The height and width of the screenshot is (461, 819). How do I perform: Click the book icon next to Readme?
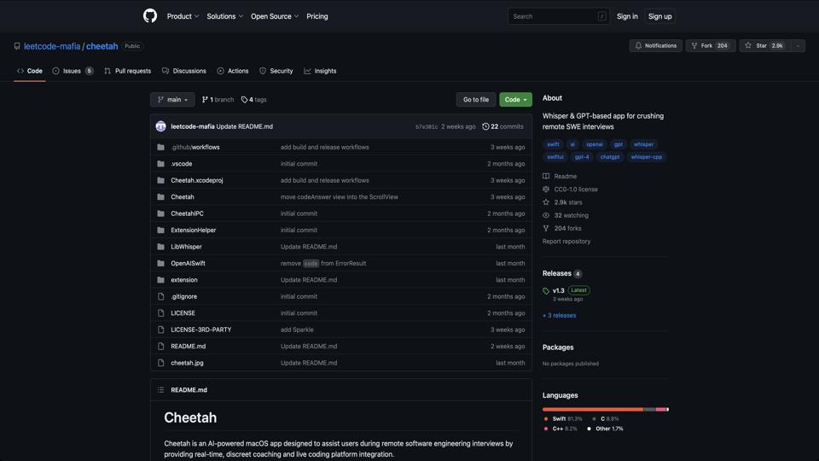(x=546, y=177)
